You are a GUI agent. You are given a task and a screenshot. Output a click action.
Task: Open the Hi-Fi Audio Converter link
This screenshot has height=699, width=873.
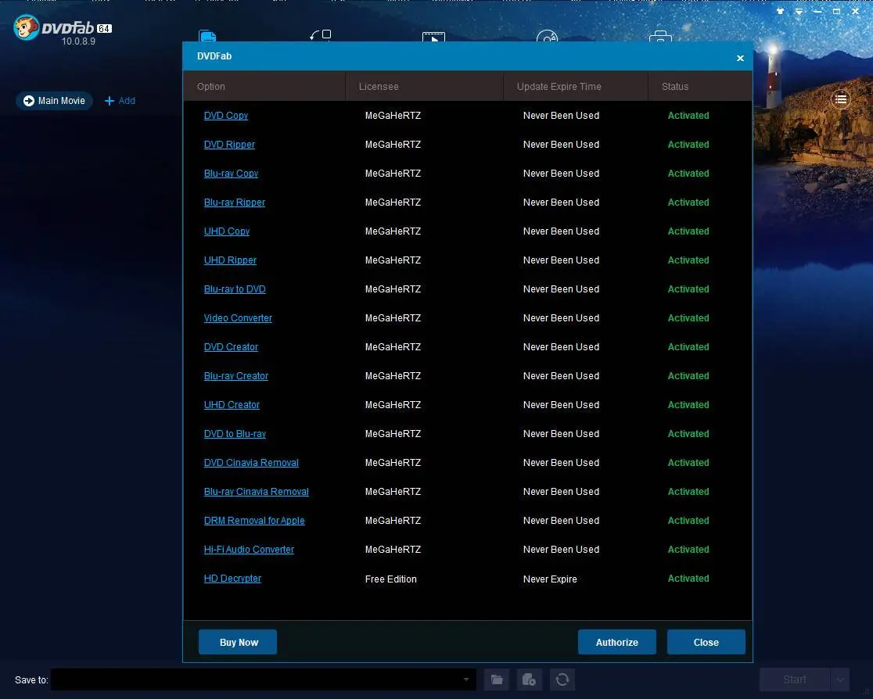tap(249, 550)
